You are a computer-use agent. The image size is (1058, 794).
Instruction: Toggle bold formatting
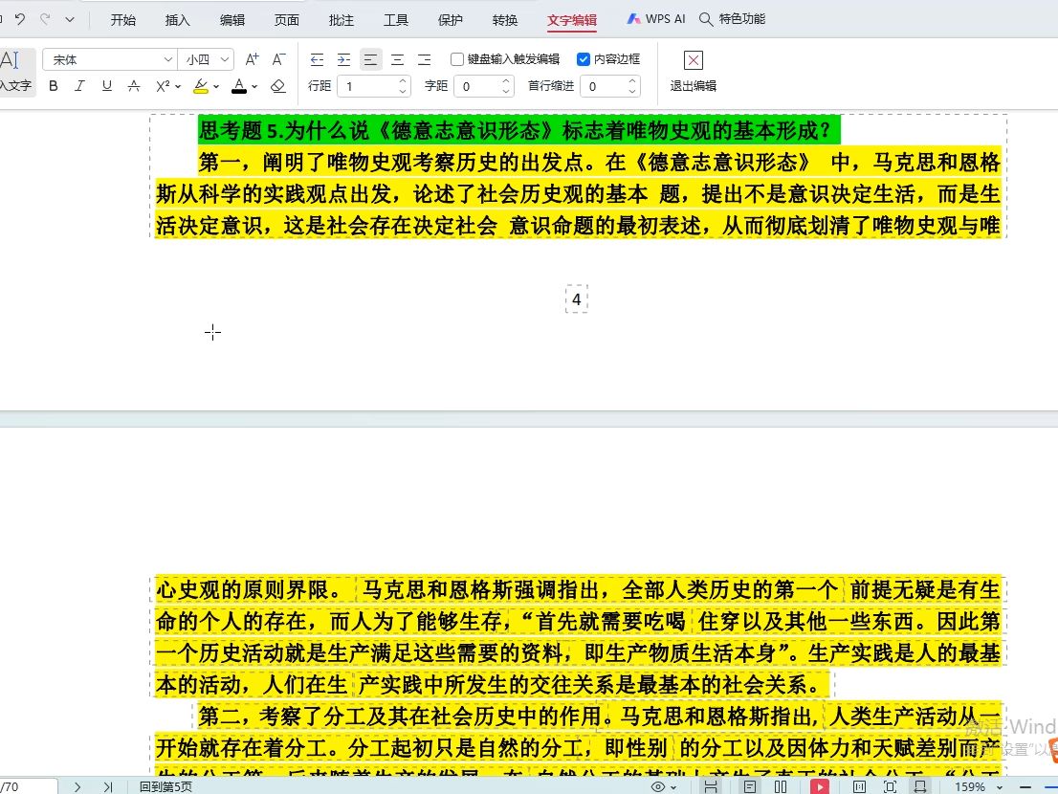[53, 85]
